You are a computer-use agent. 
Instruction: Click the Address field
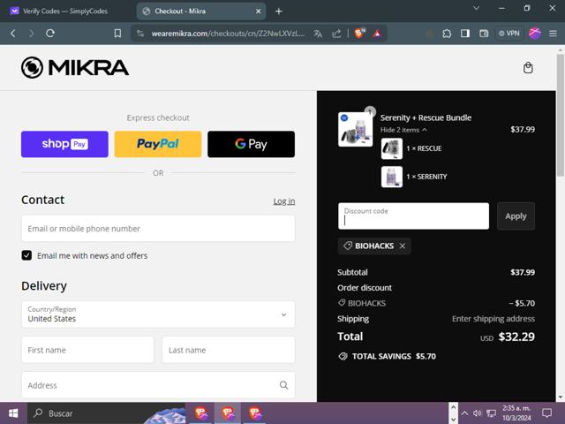click(158, 385)
